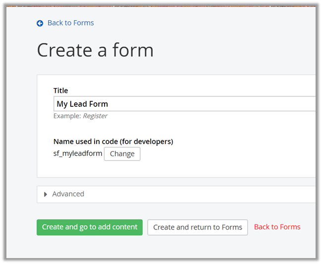Screen dimensions: 322x264
Task: Click the gray page background below buttons
Action: [173, 247]
